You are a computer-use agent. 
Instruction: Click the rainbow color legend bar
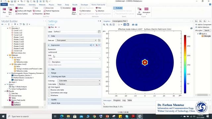pos(185,64)
